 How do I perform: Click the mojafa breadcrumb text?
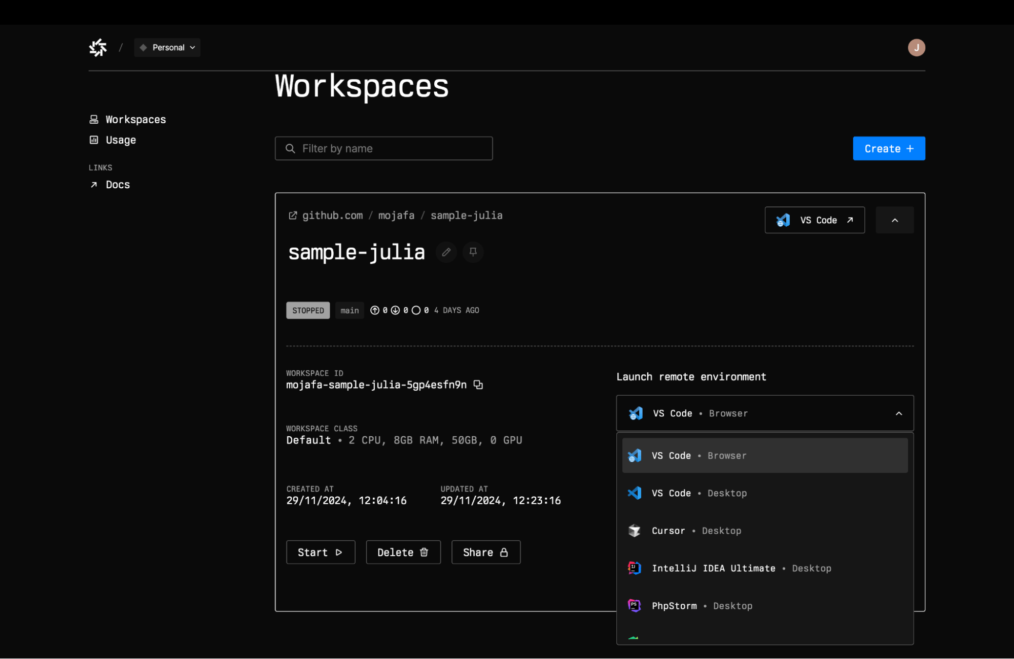396,216
